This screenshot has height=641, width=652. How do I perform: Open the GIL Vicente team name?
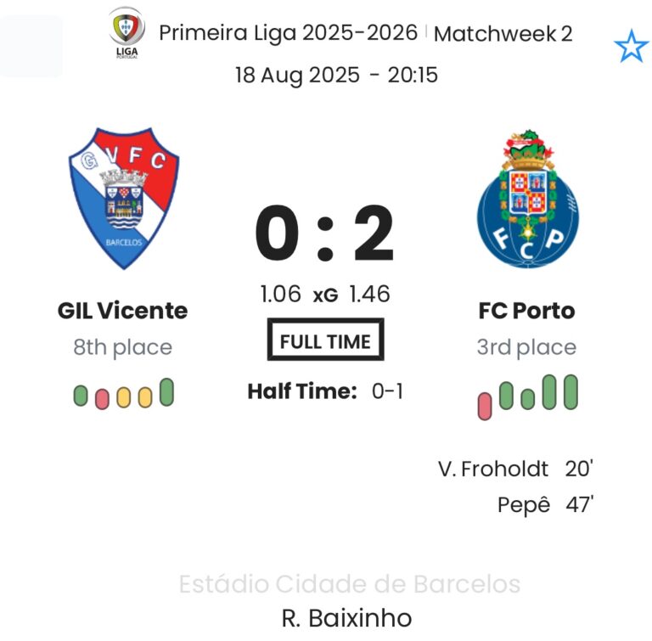coord(123,311)
